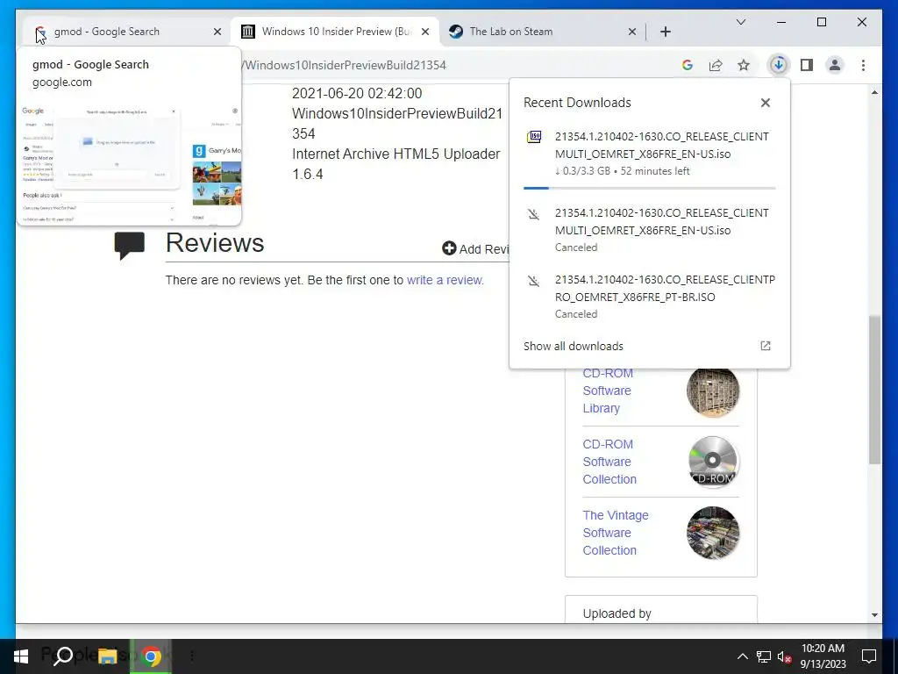Click the share page icon
Screen dimensions: 898x674
[x=716, y=65]
